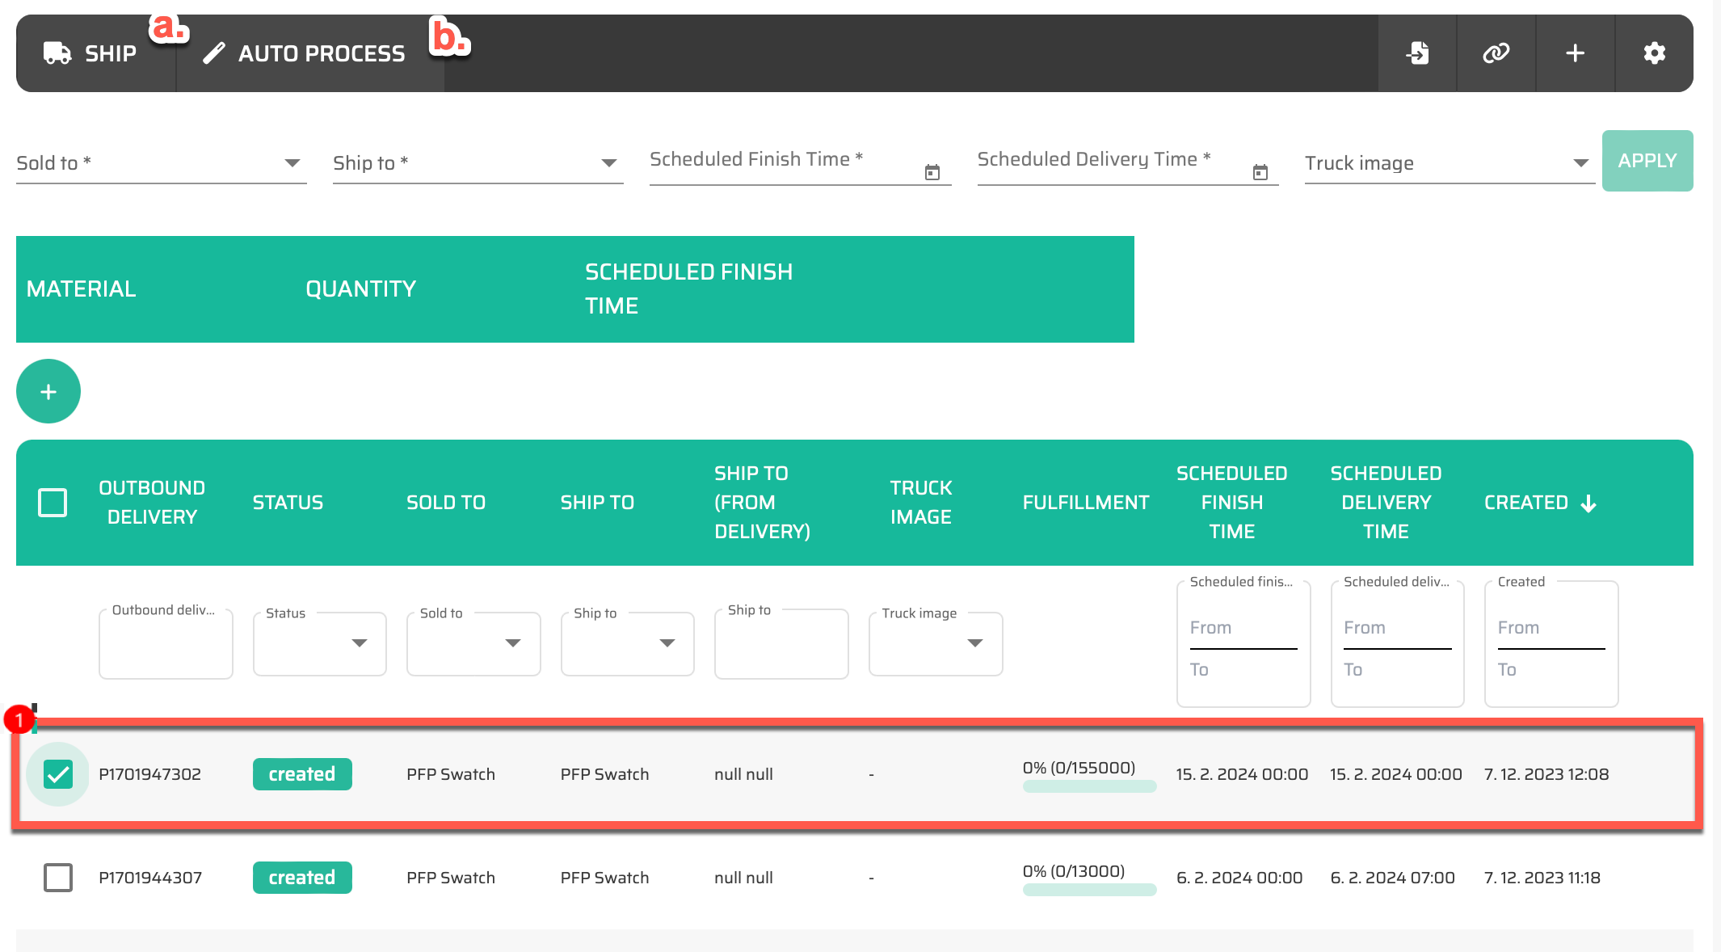Click the plus icon in top toolbar
The height and width of the screenshot is (952, 1721).
1575,53
